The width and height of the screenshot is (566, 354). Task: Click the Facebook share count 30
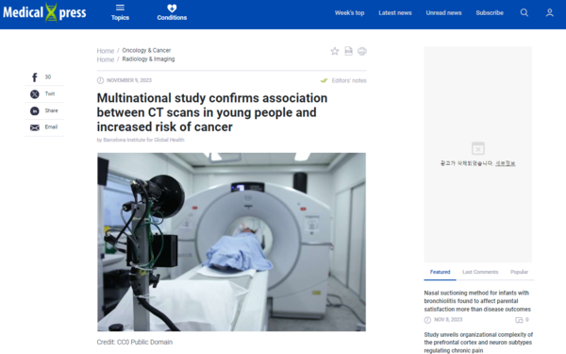[x=48, y=77]
